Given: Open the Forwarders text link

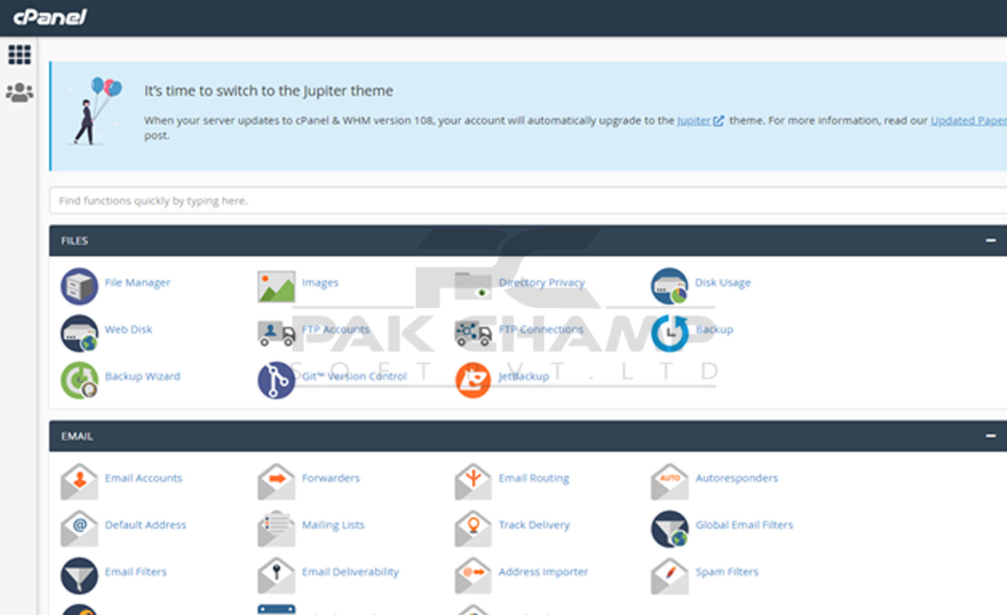Looking at the screenshot, I should tap(331, 478).
